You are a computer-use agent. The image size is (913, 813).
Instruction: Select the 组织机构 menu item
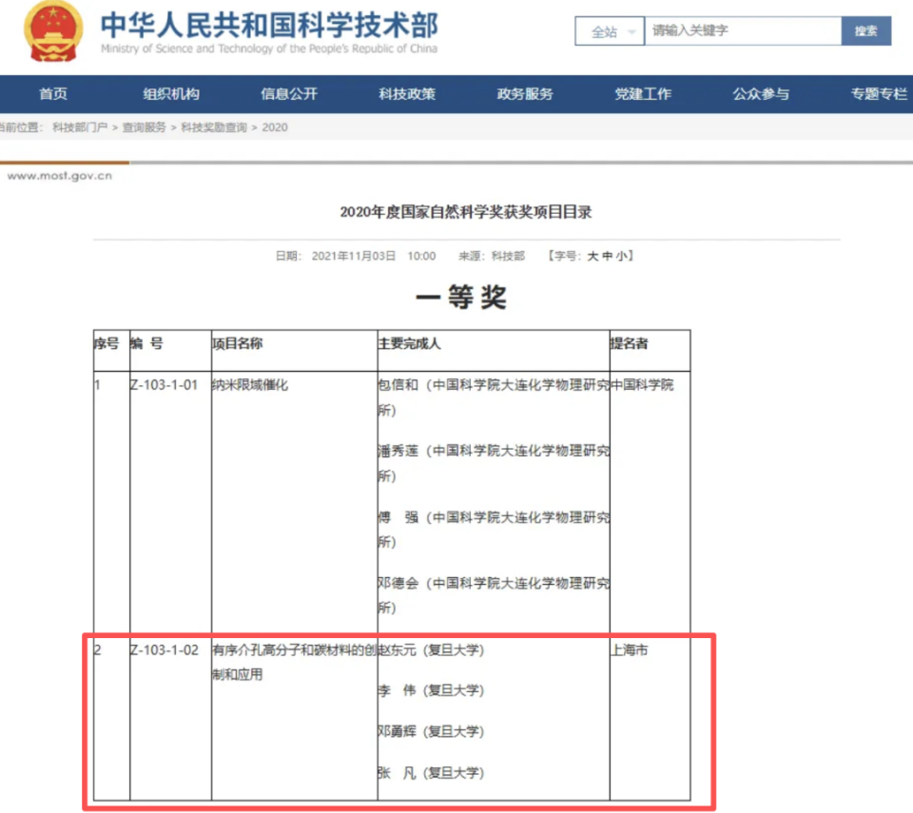[171, 94]
